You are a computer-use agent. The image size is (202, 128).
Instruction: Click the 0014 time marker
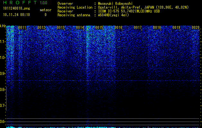80,28
